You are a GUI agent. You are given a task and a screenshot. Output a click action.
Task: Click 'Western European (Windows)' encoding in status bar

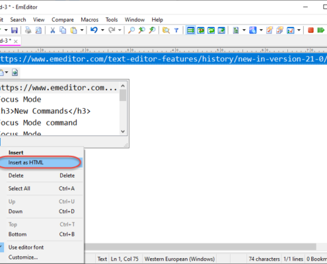tap(180, 259)
